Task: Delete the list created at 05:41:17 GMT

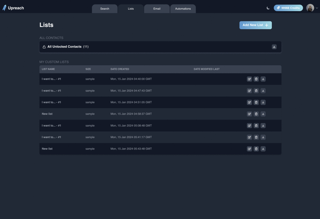Action: point(256,137)
